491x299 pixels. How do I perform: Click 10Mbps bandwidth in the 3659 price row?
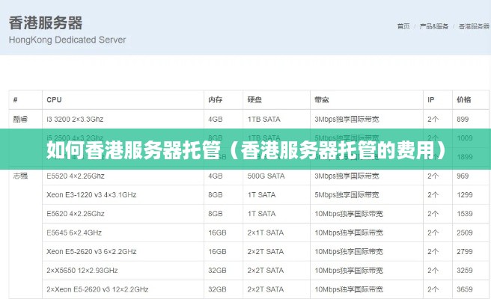click(x=349, y=289)
